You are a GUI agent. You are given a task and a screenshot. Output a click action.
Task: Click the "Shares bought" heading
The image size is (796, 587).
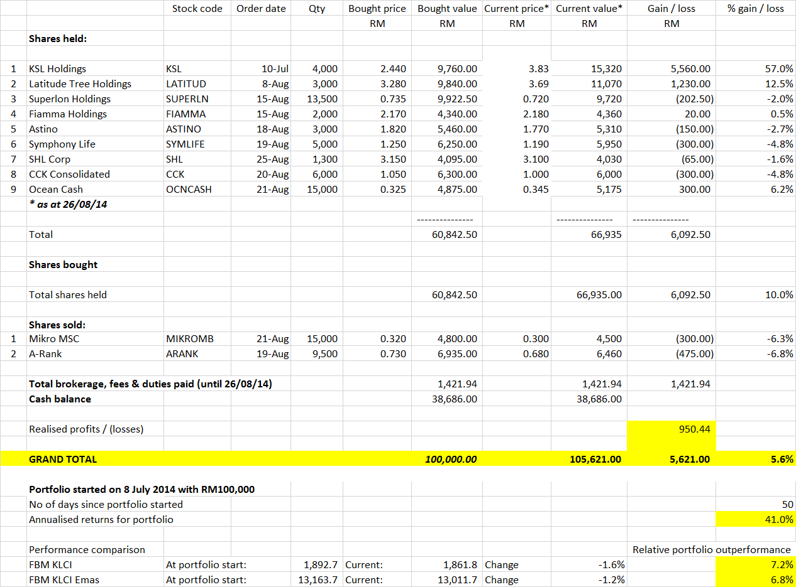(63, 264)
